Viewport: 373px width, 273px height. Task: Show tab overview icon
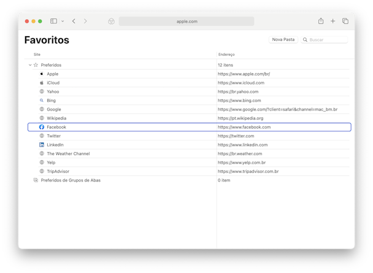pyautogui.click(x=345, y=21)
